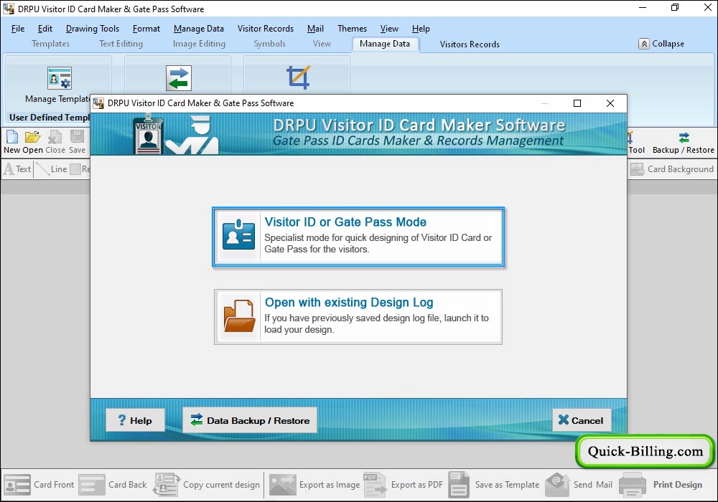Click the Manage Template icon
The height and width of the screenshot is (502, 718).
coord(60,77)
